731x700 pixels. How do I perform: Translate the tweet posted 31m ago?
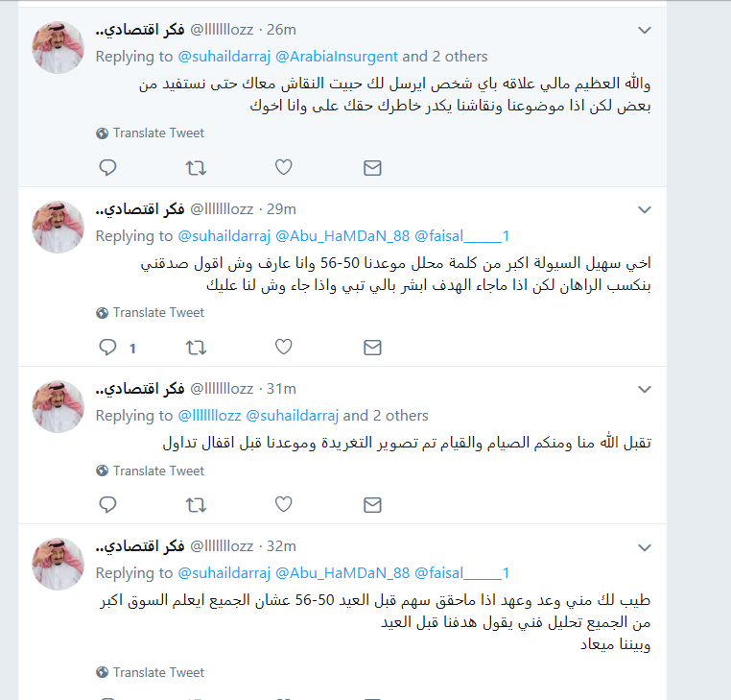coord(150,471)
